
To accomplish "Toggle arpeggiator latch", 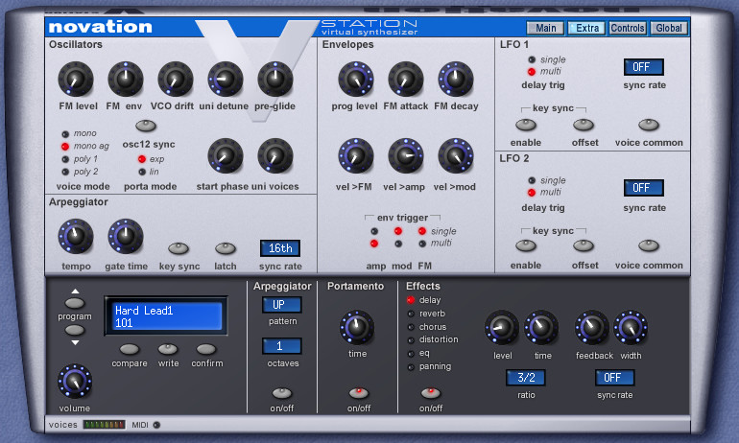I will (226, 248).
